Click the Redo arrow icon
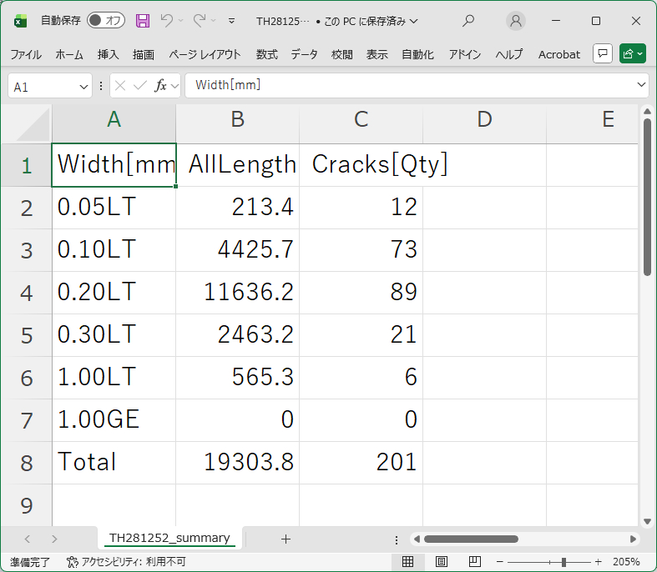The image size is (657, 572). click(x=200, y=20)
